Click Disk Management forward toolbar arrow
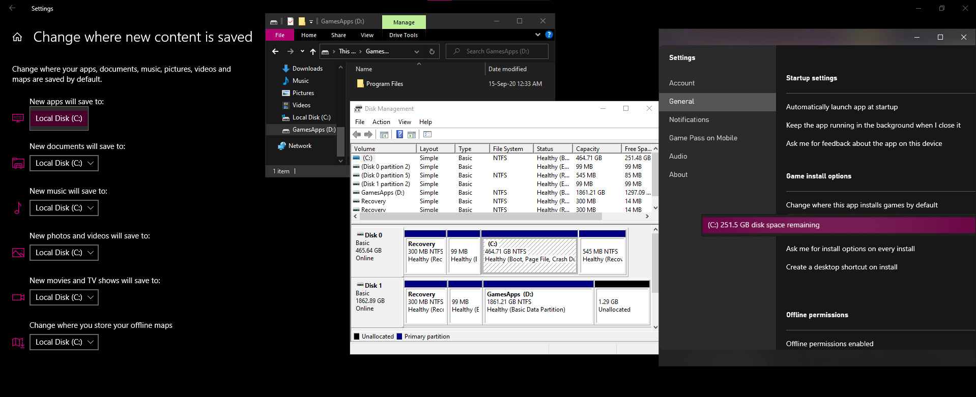The height and width of the screenshot is (397, 976). tap(368, 134)
